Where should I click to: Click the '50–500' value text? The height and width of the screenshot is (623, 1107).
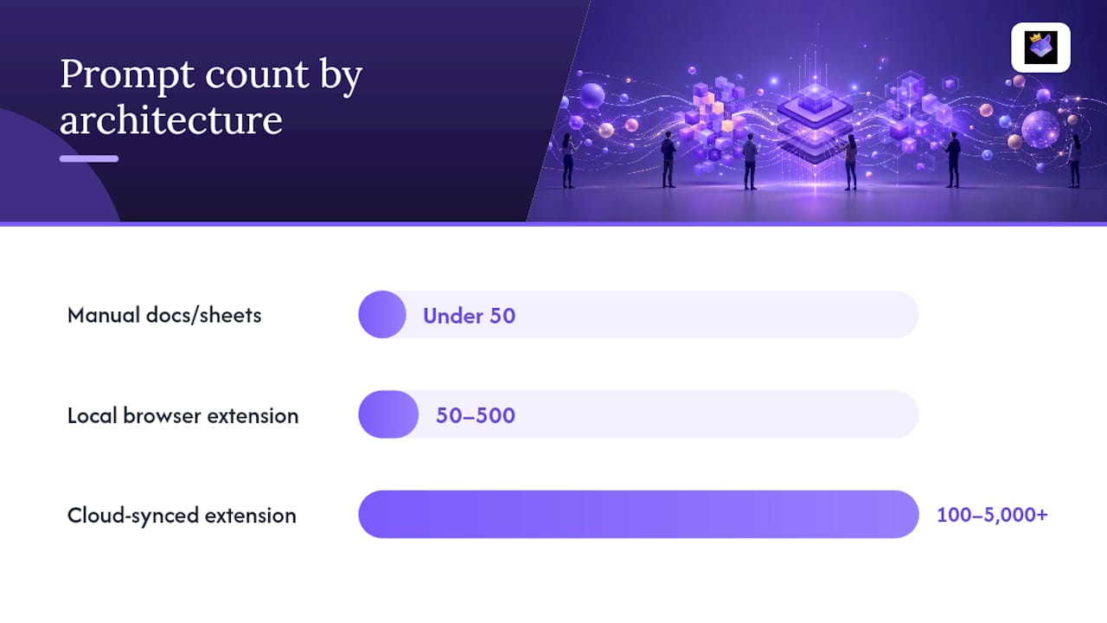(x=476, y=415)
